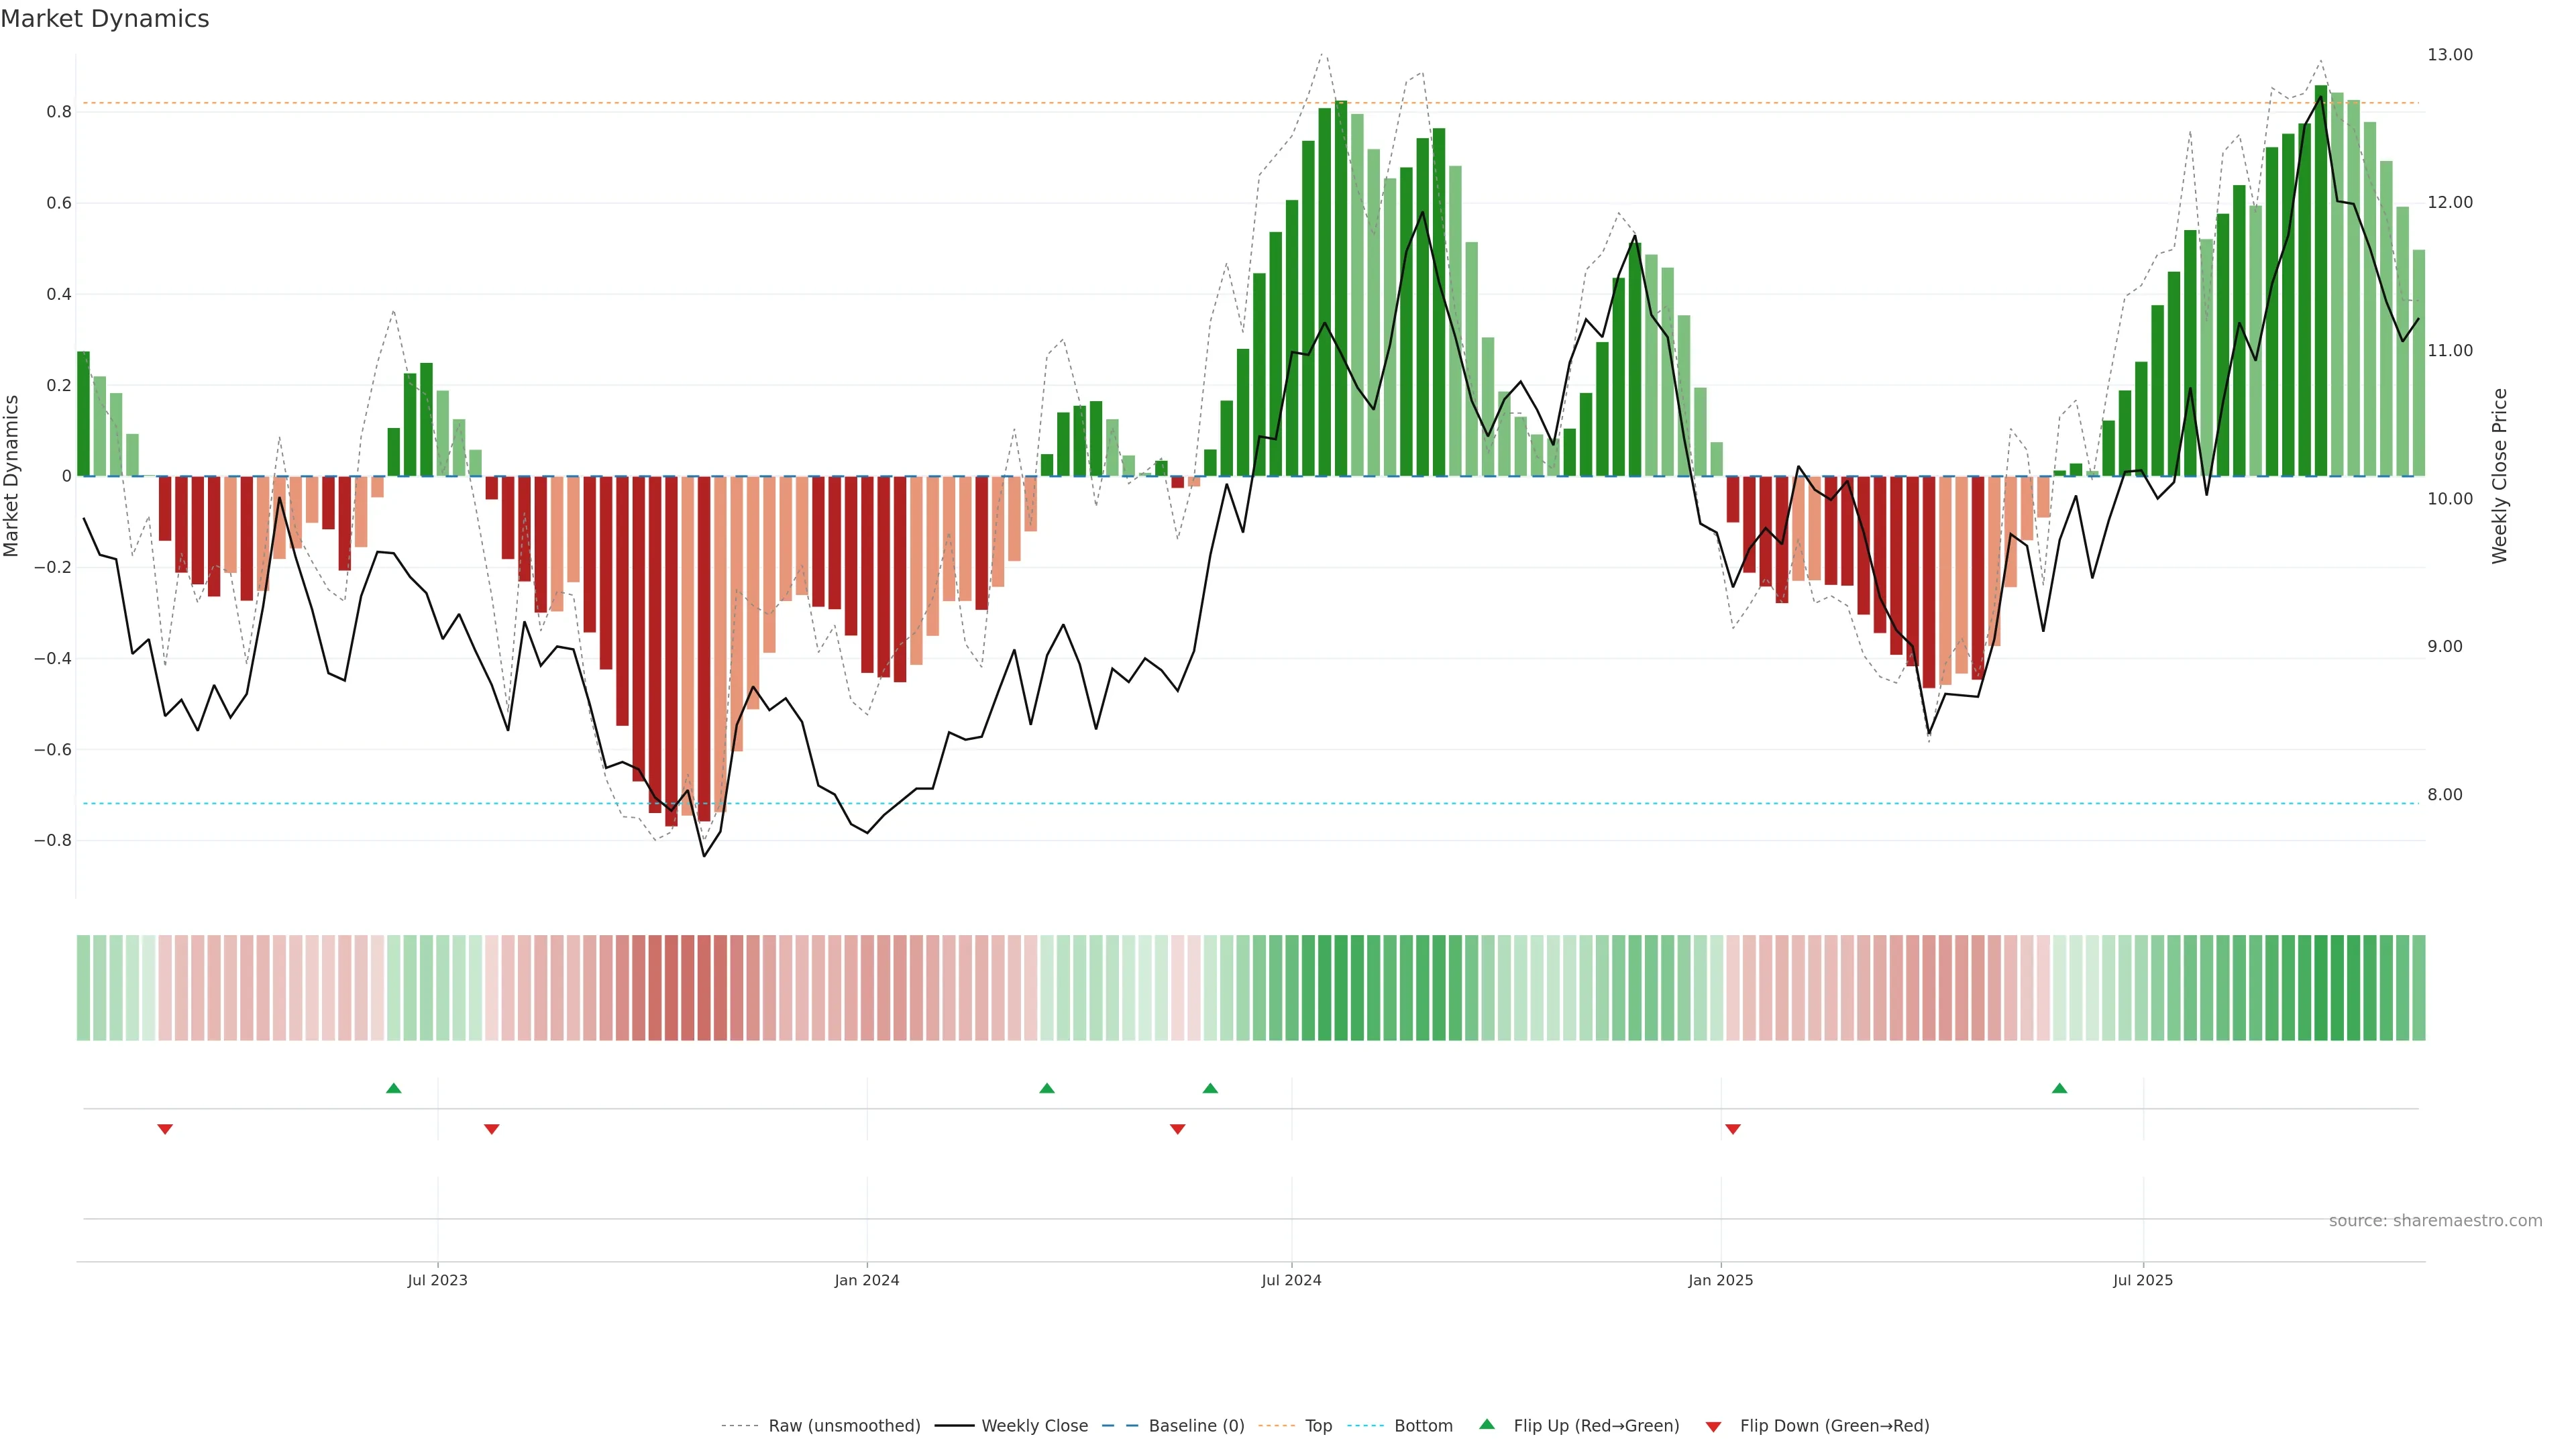Click the last green flip-up marker before Jul 2025

coord(2059,1088)
